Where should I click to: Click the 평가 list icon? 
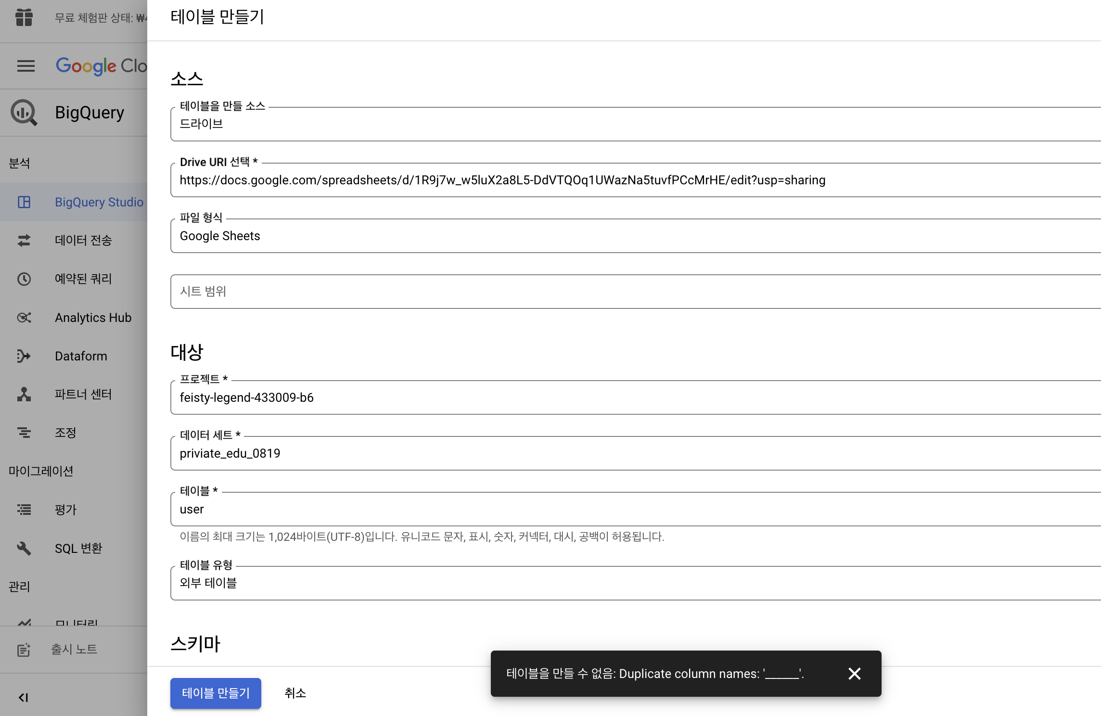pos(24,510)
